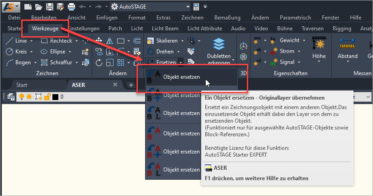Create a new drawing via quick access
373x196 pixels.
pos(28,7)
